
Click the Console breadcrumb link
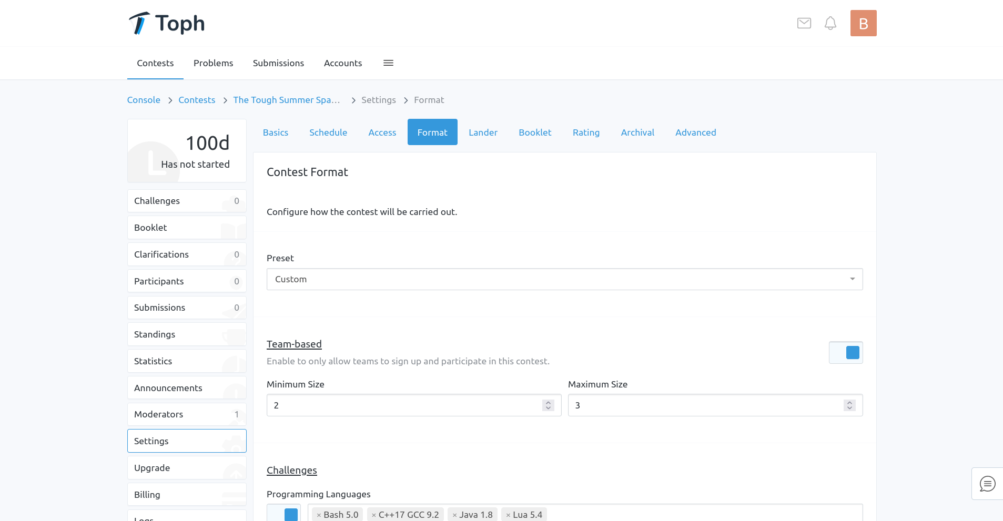[x=144, y=100]
